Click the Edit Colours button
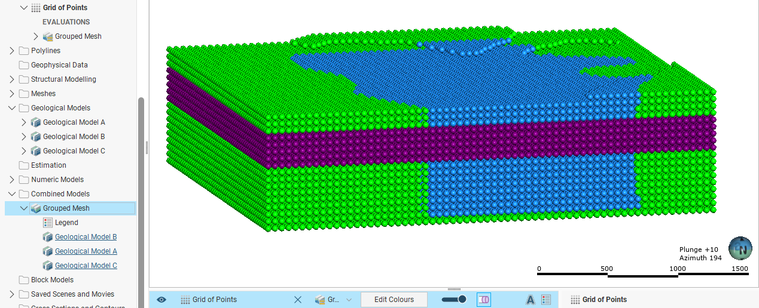Viewport: 759px width, 308px height. coord(394,300)
